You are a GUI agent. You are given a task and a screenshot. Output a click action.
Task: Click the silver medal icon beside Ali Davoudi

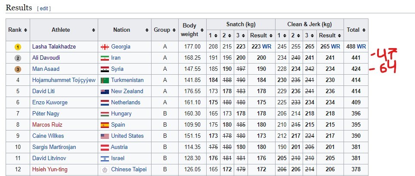[x=18, y=58]
